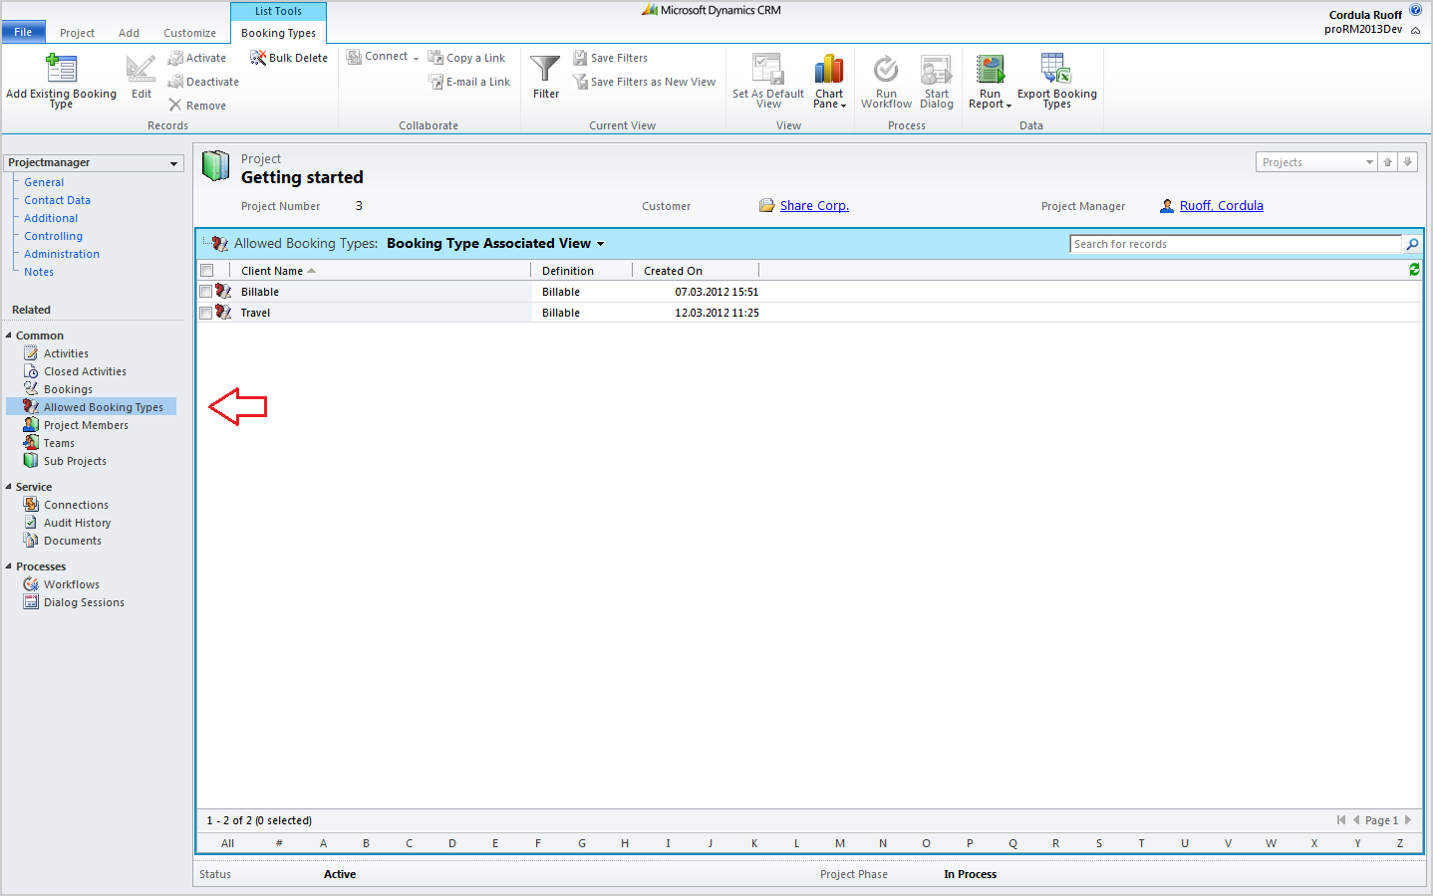This screenshot has width=1433, height=896.
Task: Go to Contact Data section
Action: pyautogui.click(x=57, y=200)
